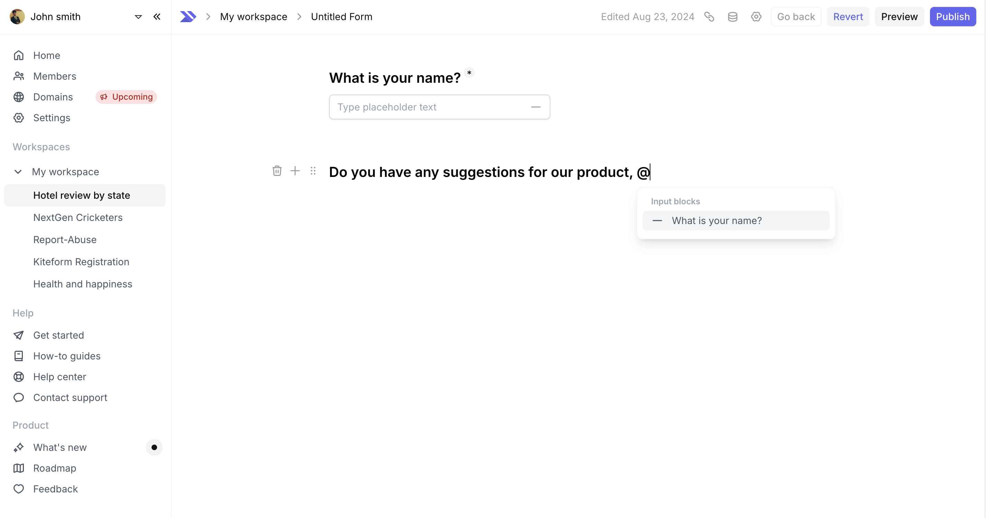Open the John smith account dropdown
The image size is (986, 518).
click(138, 17)
